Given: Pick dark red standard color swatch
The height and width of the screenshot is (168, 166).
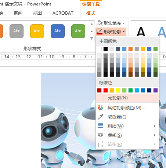Looking at the screenshot, I should 99,91.
